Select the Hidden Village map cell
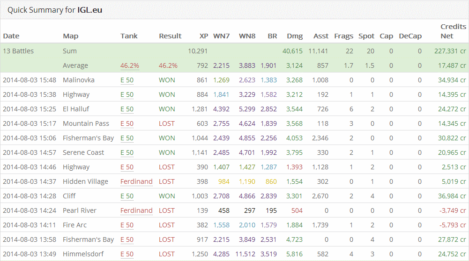The width and height of the screenshot is (469, 261). coord(86,181)
